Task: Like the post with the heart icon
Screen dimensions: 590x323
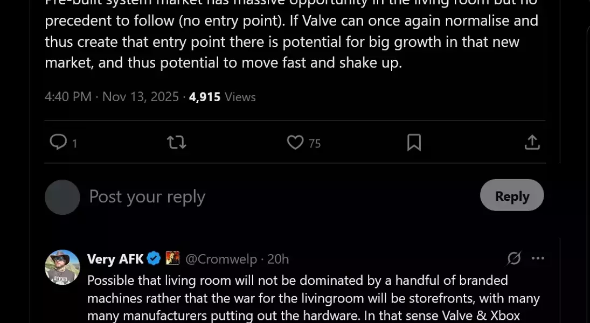Action: point(295,142)
